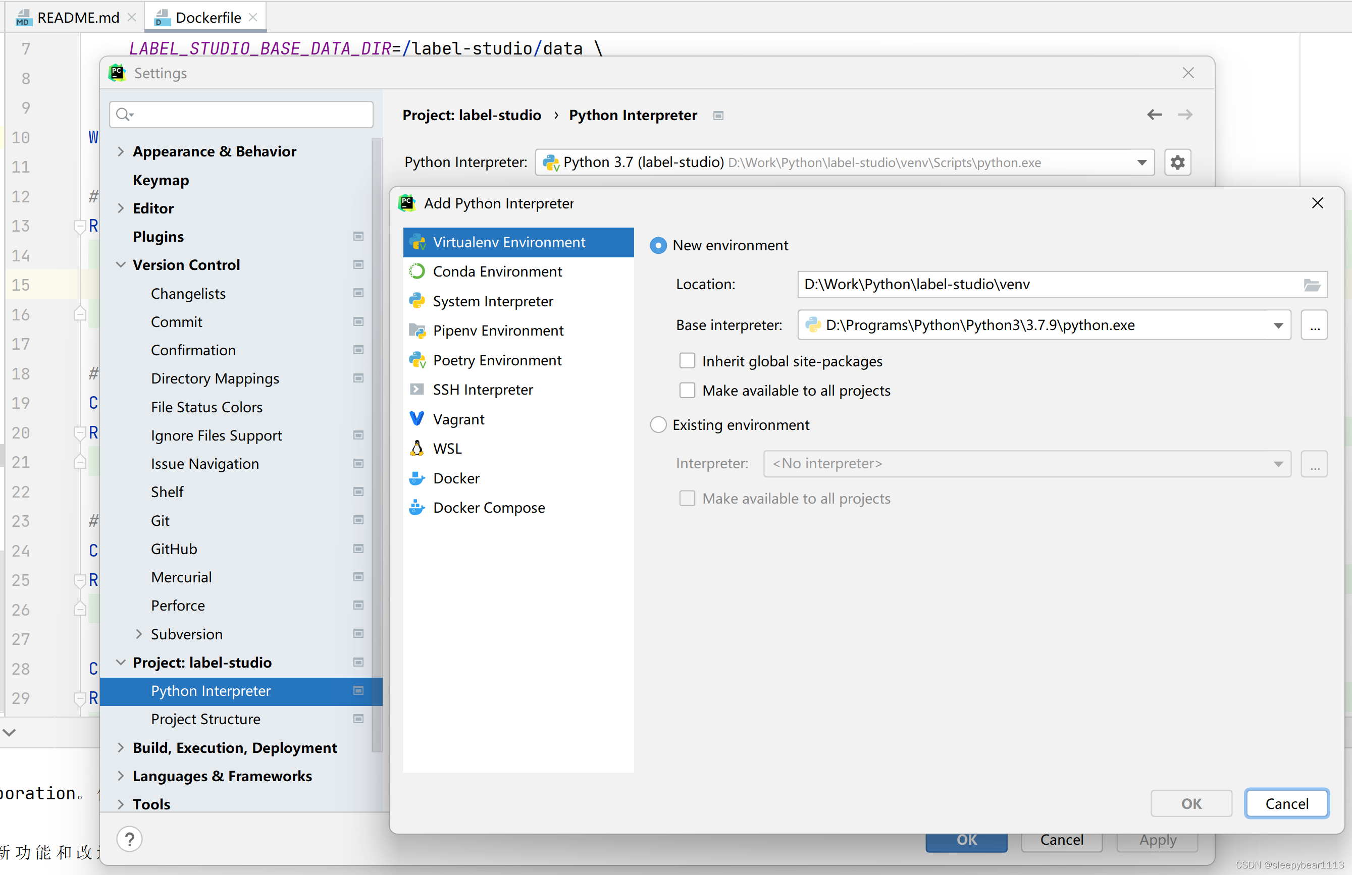The width and height of the screenshot is (1352, 875).
Task: Select Python Interpreter settings menu item
Action: 211,691
